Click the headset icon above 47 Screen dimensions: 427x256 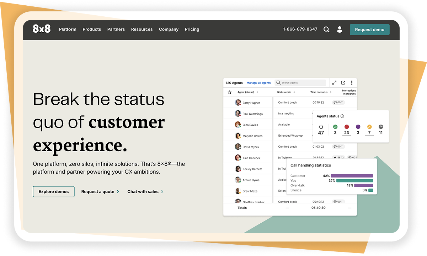[321, 127]
